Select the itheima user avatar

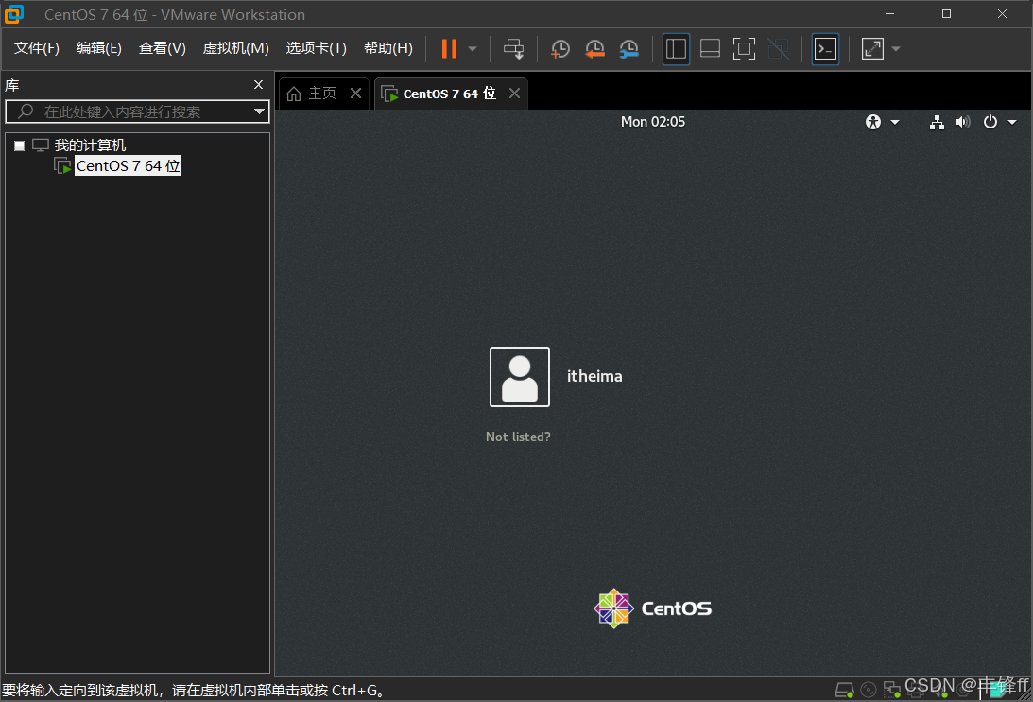tap(520, 377)
